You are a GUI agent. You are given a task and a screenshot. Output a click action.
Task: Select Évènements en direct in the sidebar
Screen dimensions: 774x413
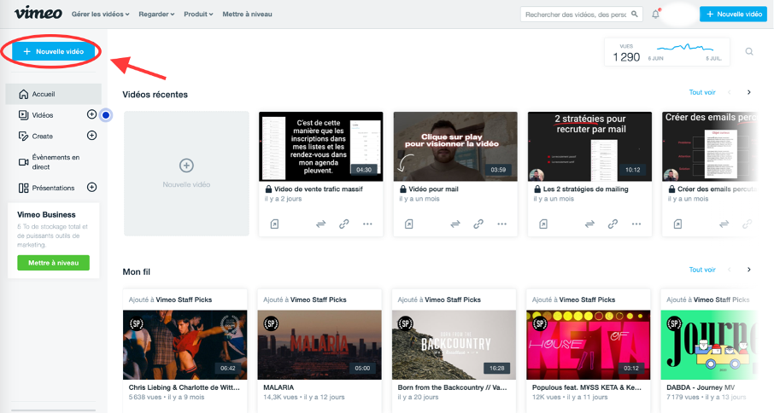[x=50, y=161]
